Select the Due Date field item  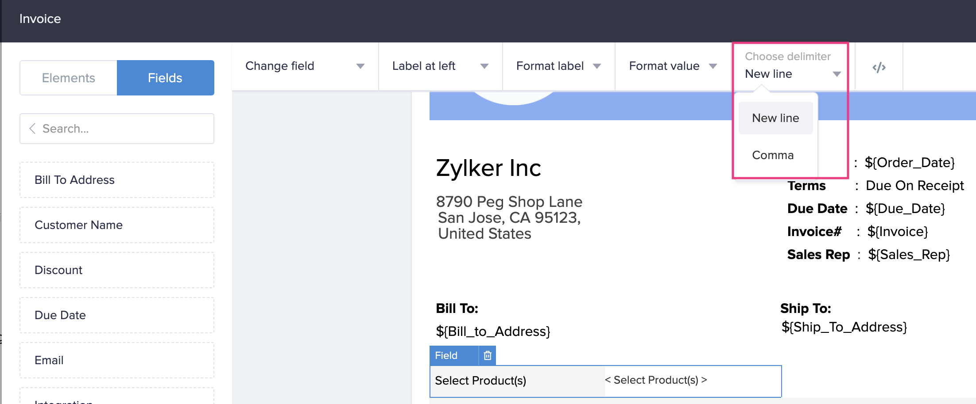(x=117, y=315)
